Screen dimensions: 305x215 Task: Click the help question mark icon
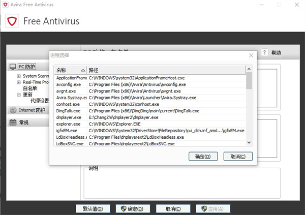click(x=264, y=52)
